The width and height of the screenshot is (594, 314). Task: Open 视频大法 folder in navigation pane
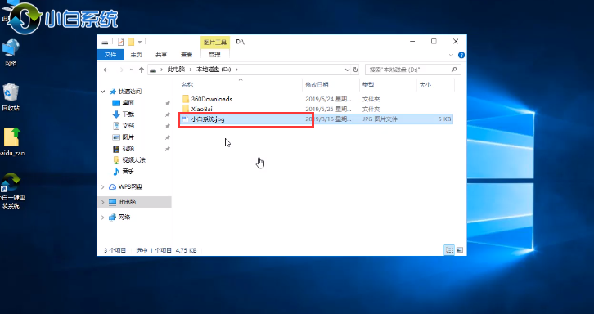pos(133,159)
